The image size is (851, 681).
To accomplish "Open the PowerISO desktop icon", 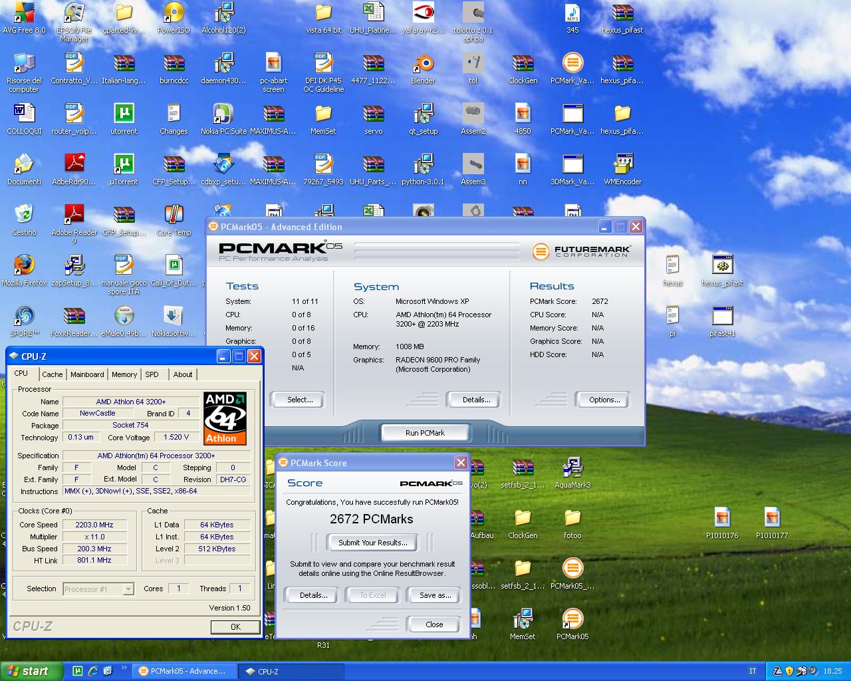I will [x=174, y=18].
